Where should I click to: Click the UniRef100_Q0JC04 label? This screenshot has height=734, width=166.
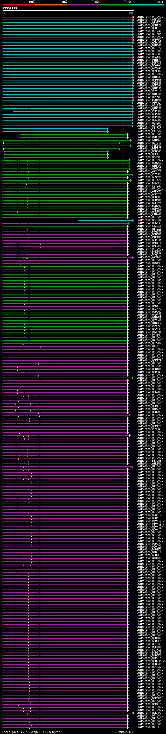point(149,220)
